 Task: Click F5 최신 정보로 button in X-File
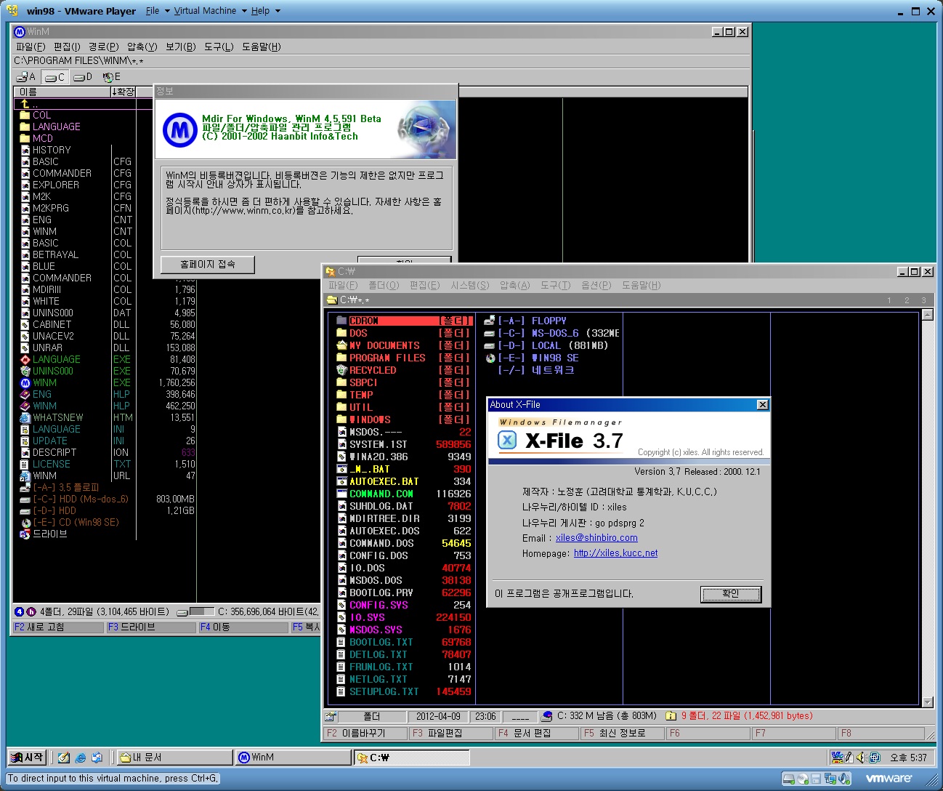623,733
